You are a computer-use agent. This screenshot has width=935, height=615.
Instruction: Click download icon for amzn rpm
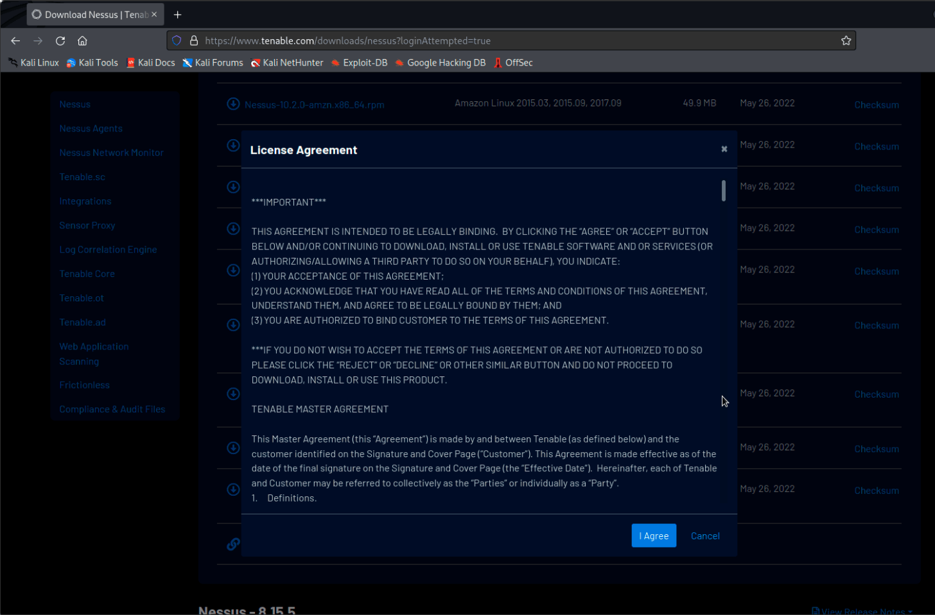pos(233,104)
